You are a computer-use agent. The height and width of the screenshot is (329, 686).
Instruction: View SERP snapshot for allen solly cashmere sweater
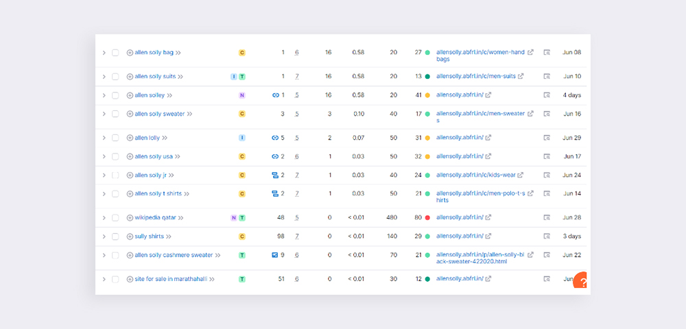click(547, 255)
